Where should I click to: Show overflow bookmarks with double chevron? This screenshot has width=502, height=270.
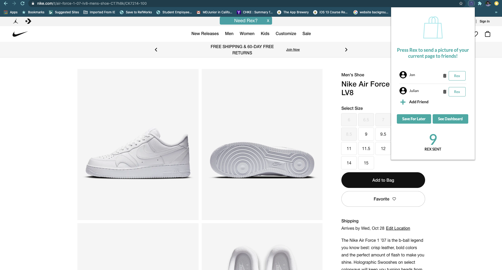tap(496, 12)
